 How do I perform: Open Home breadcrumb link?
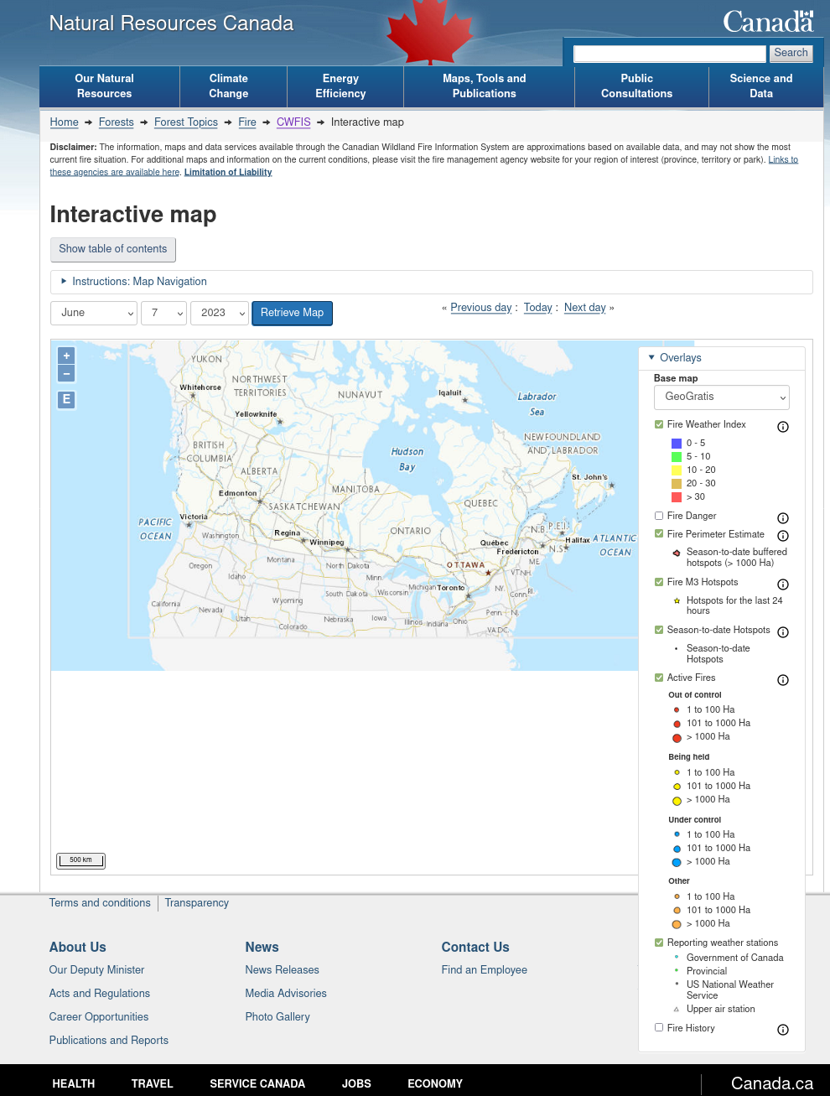click(65, 122)
